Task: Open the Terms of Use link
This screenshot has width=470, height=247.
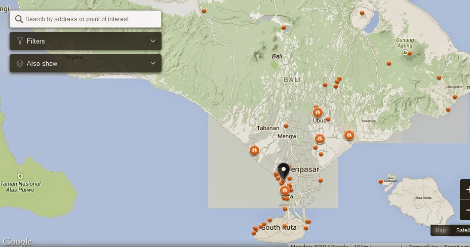Action: 423,245
